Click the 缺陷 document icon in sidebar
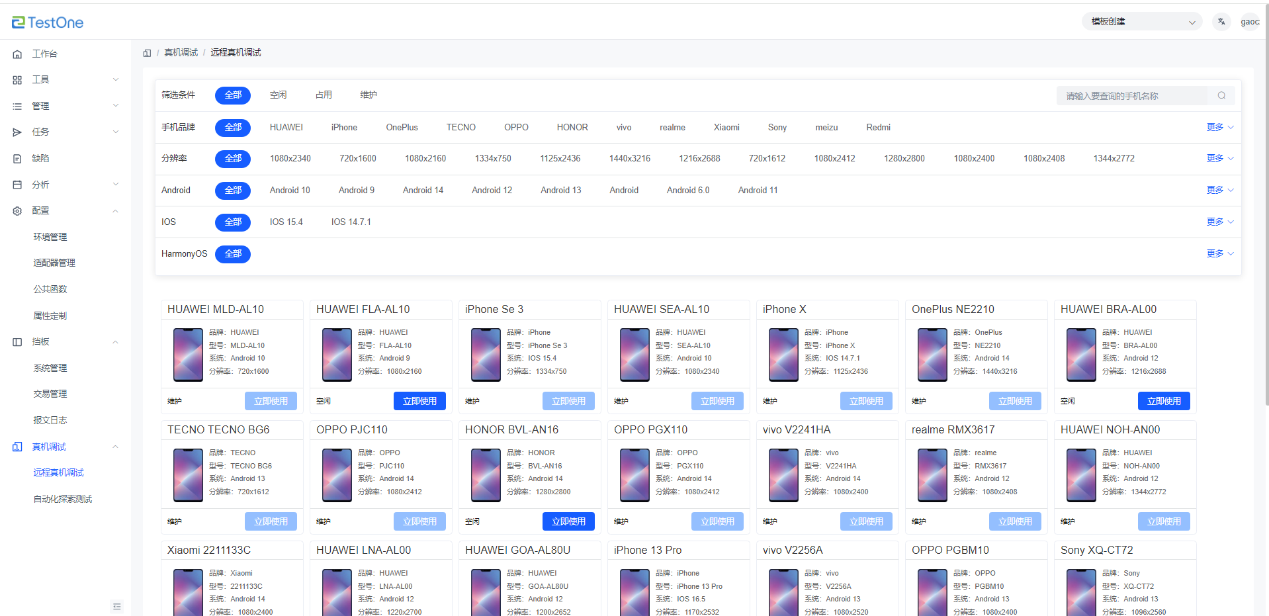This screenshot has height=616, width=1269. pos(17,159)
